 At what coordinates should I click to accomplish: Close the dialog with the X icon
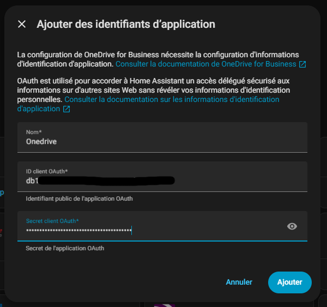tap(22, 24)
